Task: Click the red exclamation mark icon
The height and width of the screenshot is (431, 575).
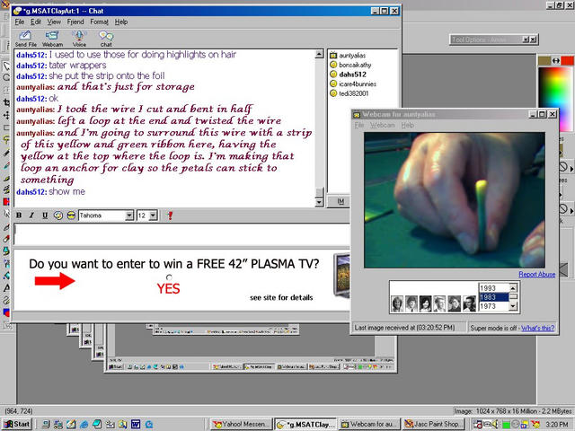Action: pos(170,215)
